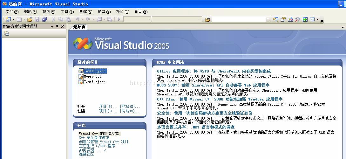Click the Command Window toolbar icon
The width and height of the screenshot is (346, 159).
tap(312, 19)
